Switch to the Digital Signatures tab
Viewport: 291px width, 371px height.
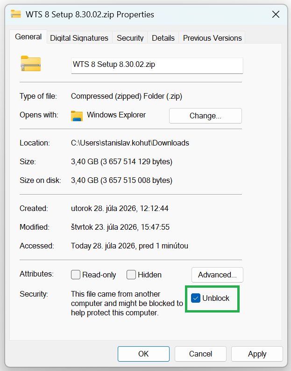coord(79,38)
